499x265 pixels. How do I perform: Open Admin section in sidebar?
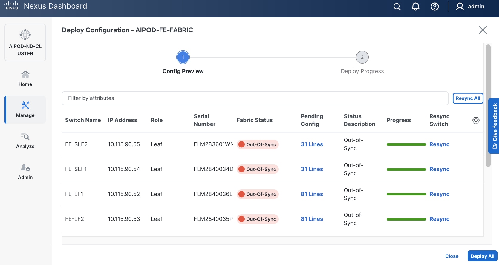25,172
